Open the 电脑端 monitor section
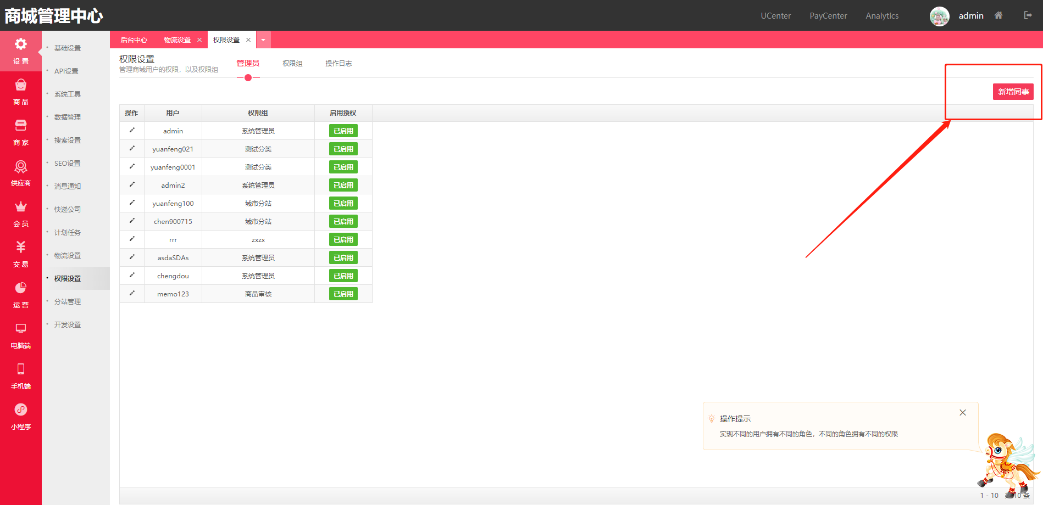 [x=21, y=335]
